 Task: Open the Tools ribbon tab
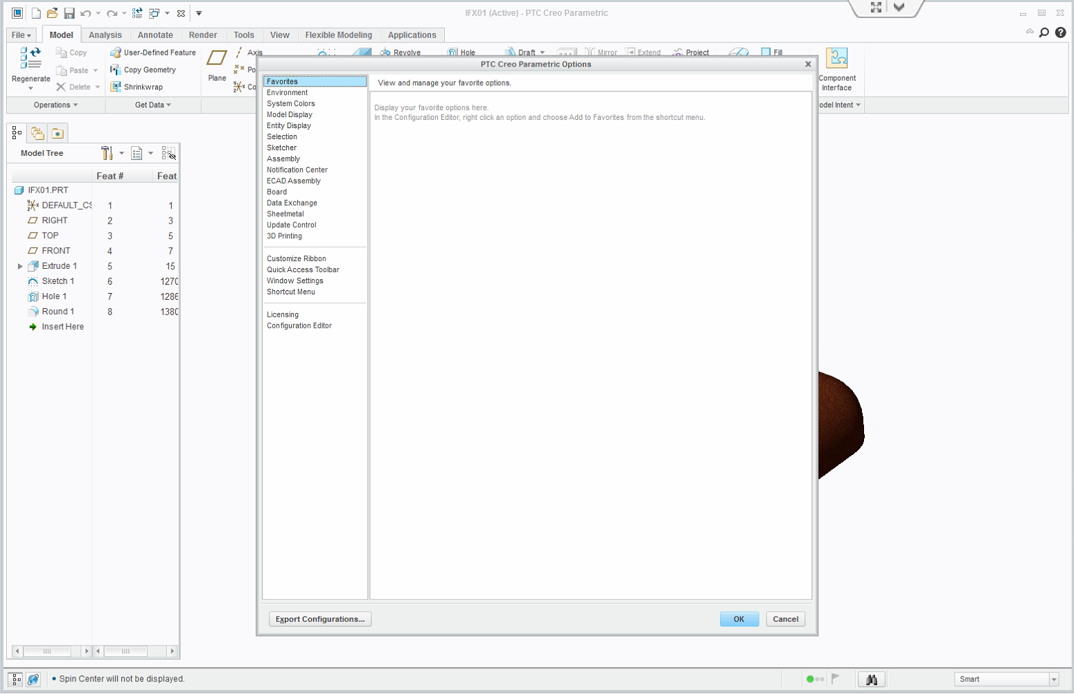pos(244,35)
